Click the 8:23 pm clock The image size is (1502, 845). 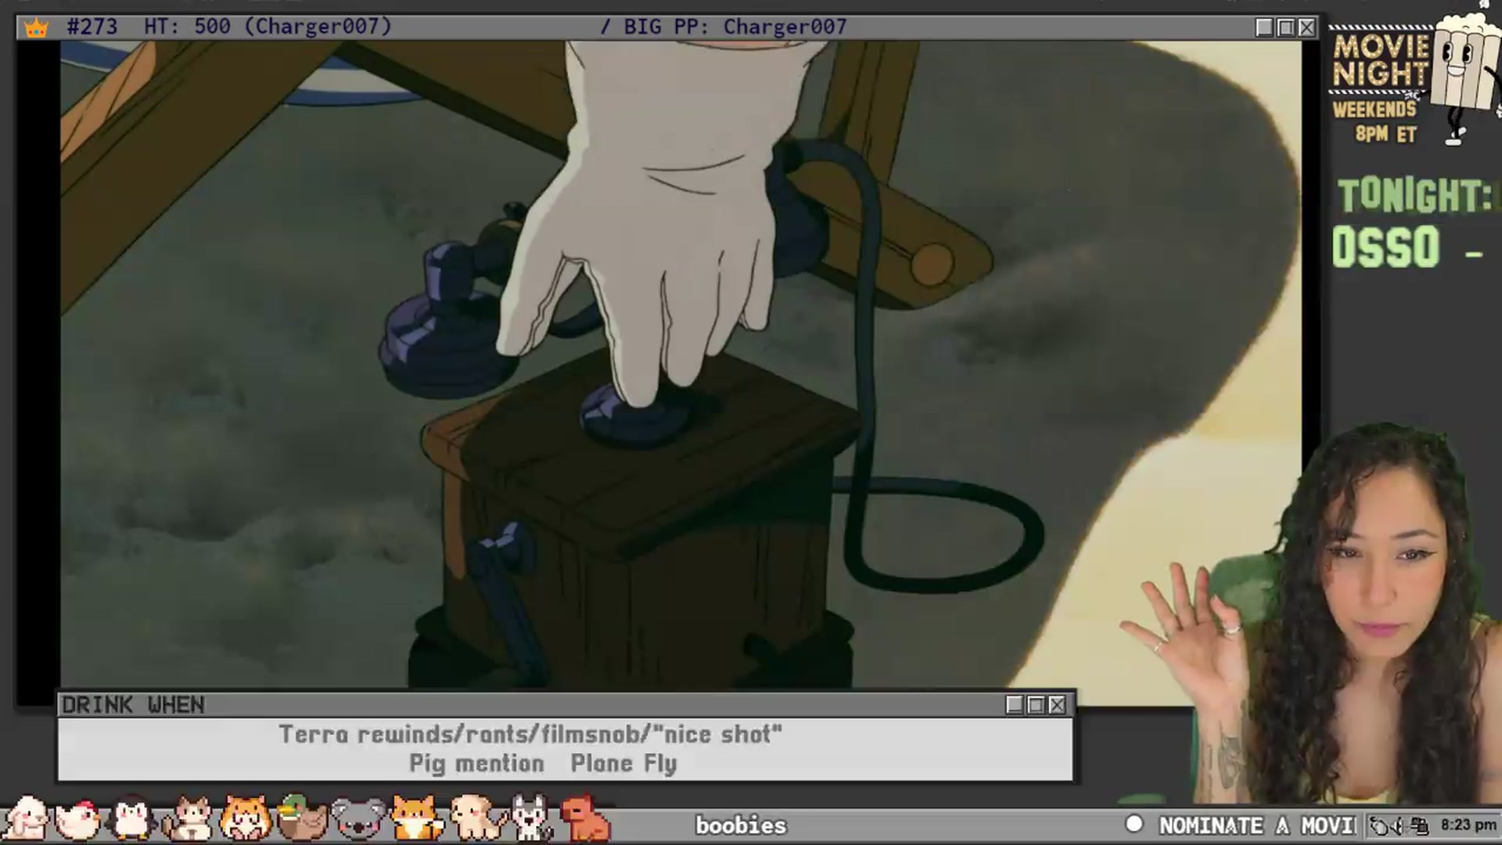(1468, 825)
